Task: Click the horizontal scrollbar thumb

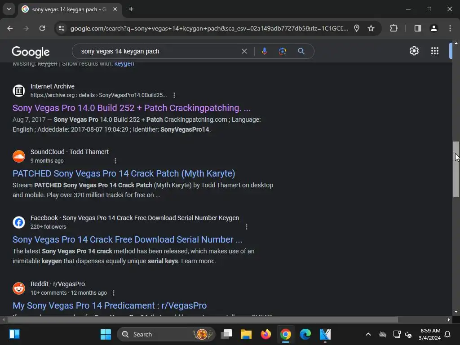Action: (x=203, y=319)
